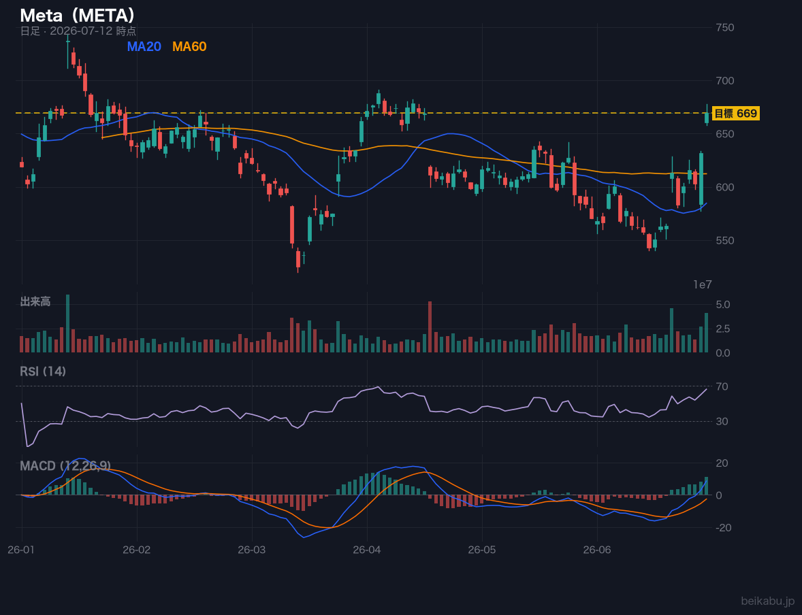
Task: Click the 700 price axis label
Action: (724, 81)
